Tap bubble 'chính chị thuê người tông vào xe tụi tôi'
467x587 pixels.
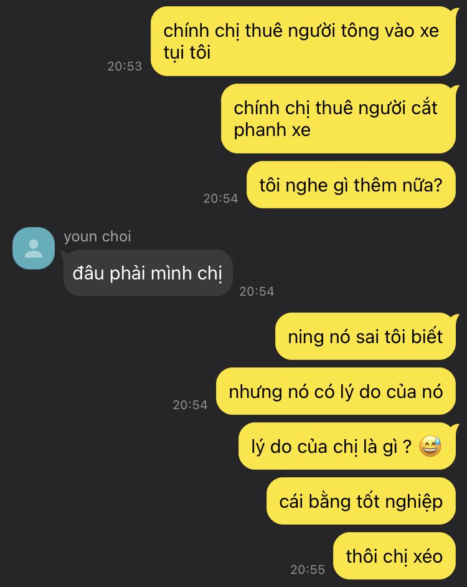point(303,41)
